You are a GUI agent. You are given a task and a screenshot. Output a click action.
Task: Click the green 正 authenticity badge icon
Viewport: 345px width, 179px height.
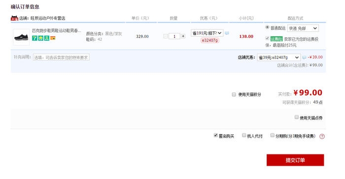(47, 38)
